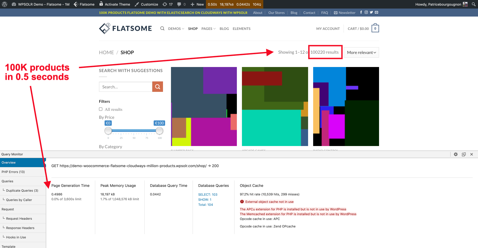The image size is (478, 248).
Task: Click the orange search submit button
Action: tap(158, 87)
